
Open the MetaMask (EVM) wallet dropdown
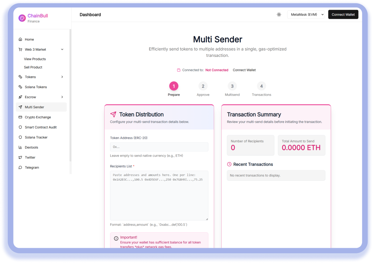click(306, 15)
